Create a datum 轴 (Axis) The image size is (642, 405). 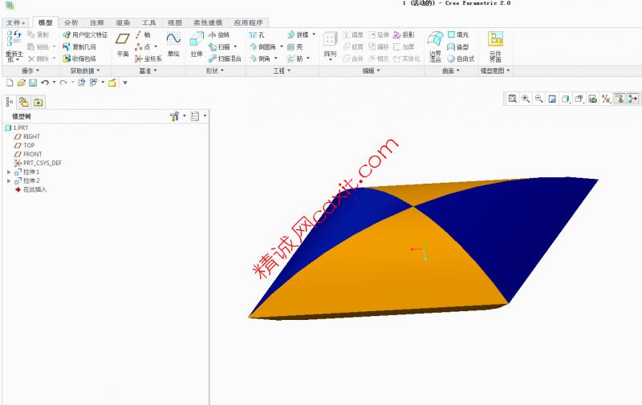point(143,34)
